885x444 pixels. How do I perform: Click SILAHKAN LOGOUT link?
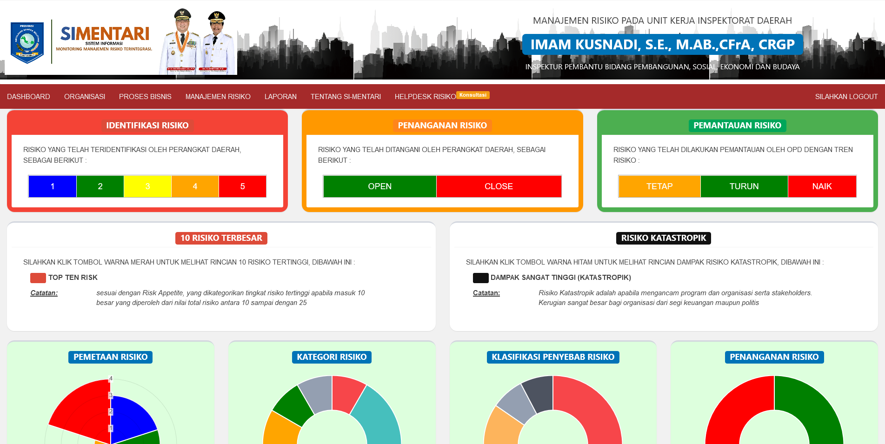click(846, 97)
